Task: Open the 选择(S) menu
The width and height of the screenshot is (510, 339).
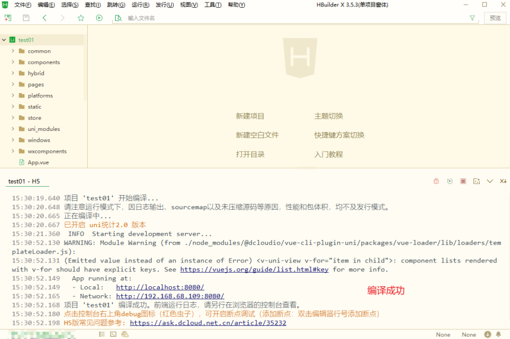Action: [x=69, y=5]
